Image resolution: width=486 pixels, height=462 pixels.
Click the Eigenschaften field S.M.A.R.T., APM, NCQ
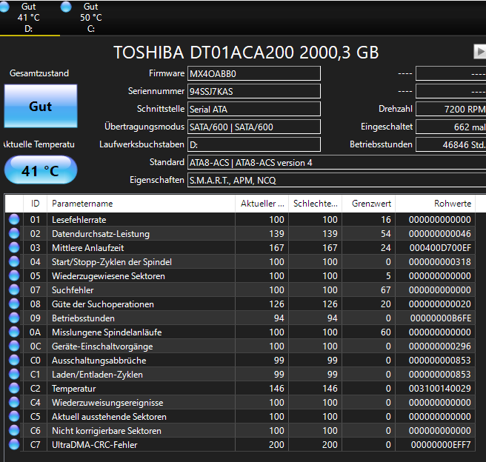[x=336, y=180]
